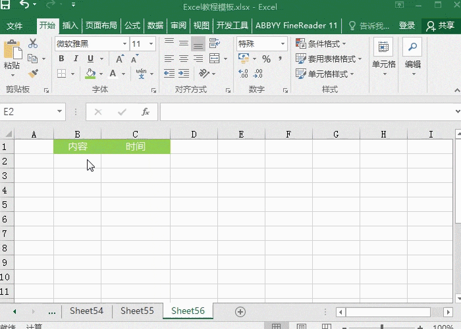
Task: Click 登录 sign in
Action: point(407,26)
